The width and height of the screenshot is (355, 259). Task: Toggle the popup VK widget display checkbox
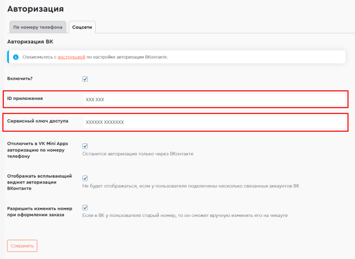85,178
